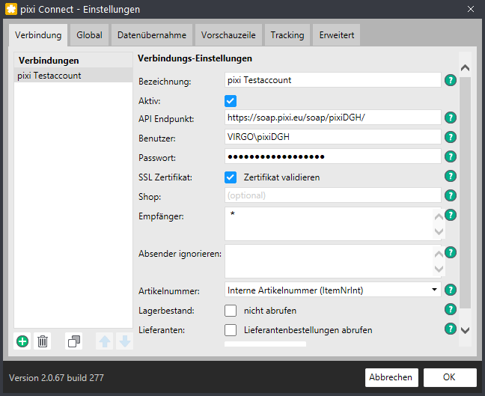The width and height of the screenshot is (485, 396).
Task: Open help for Absender ignorieren field
Action: tap(451, 253)
